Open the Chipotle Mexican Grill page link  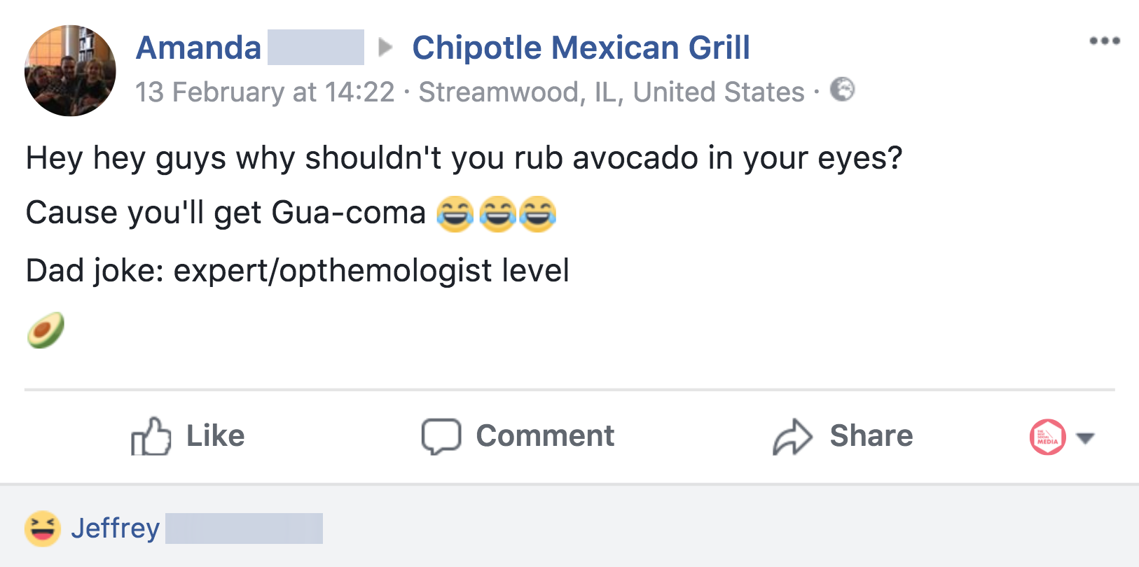(581, 48)
